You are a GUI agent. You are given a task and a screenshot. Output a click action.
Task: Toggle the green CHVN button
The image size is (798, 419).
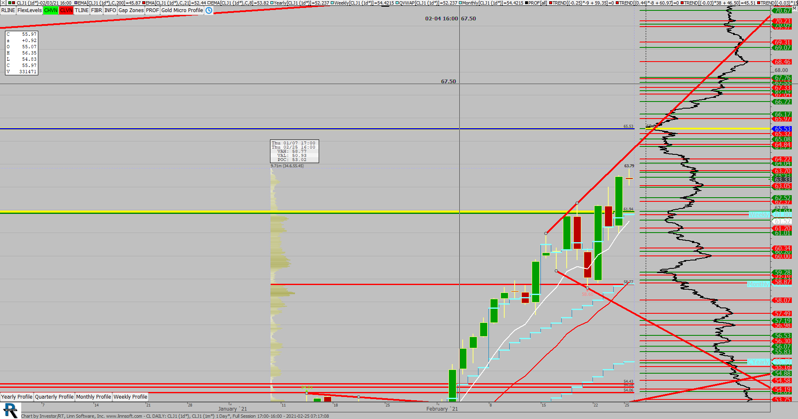51,10
